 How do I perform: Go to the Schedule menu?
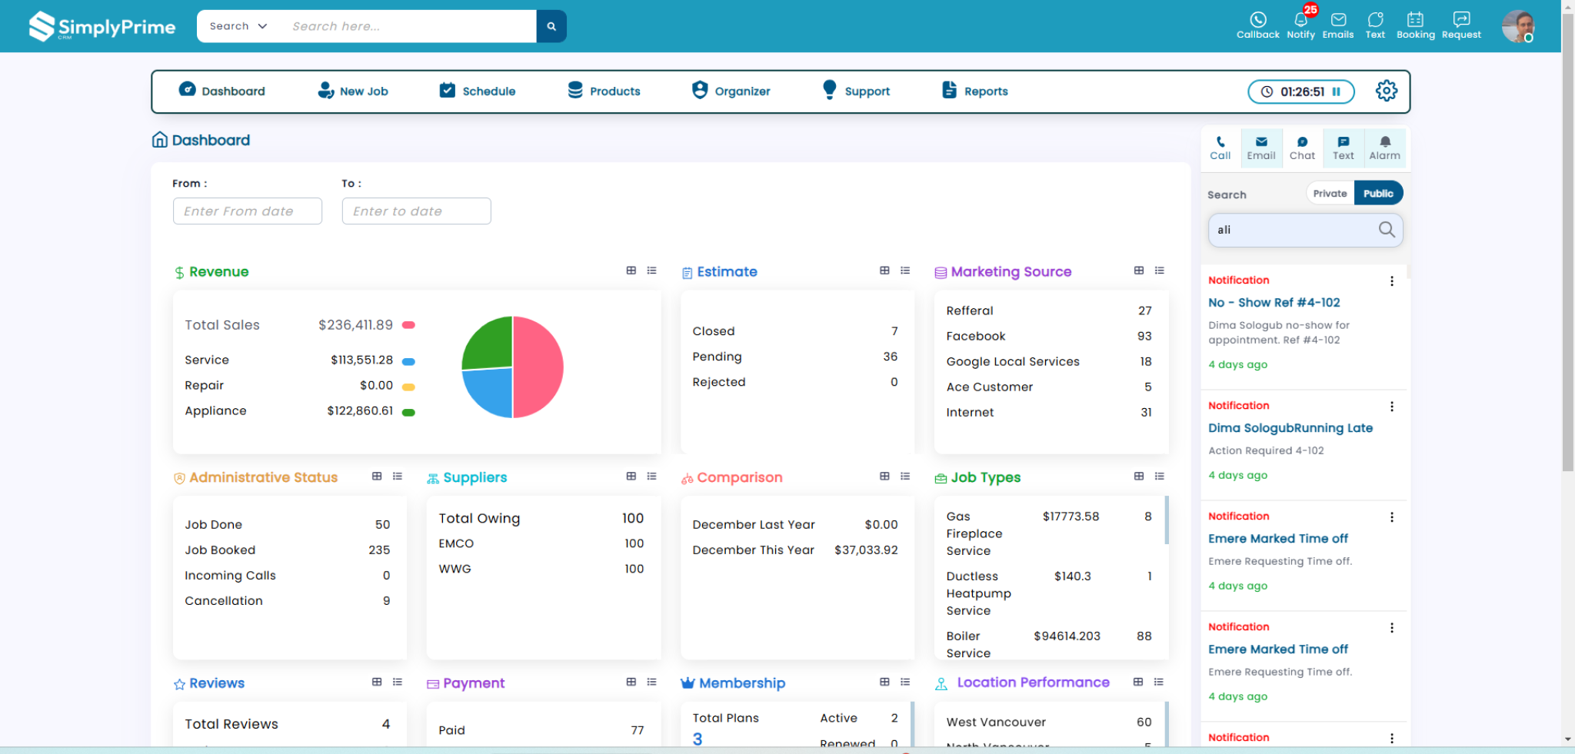[477, 91]
